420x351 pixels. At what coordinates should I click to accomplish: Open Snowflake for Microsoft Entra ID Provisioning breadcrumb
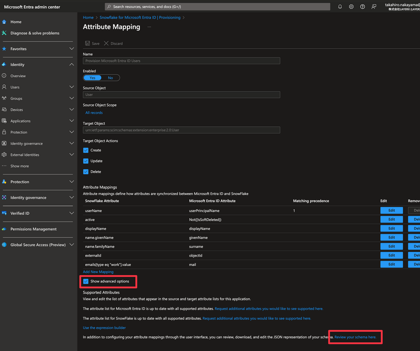(x=140, y=17)
